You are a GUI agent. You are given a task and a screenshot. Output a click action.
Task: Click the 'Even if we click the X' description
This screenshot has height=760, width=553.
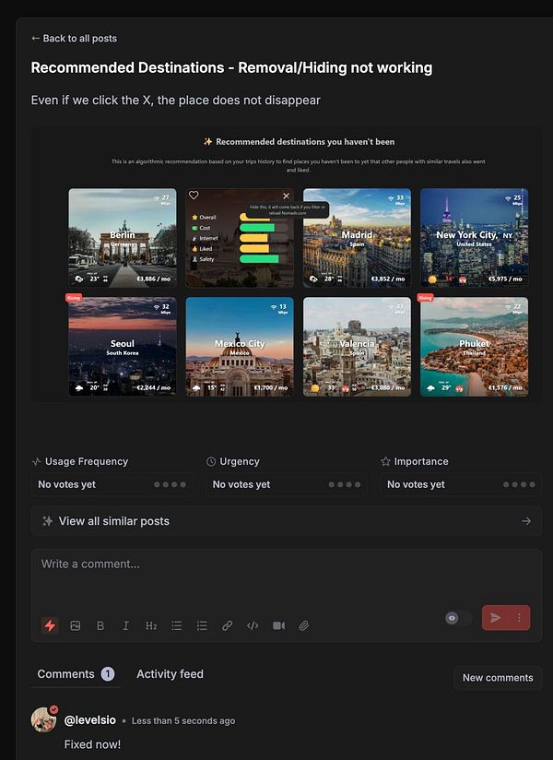tap(176, 101)
